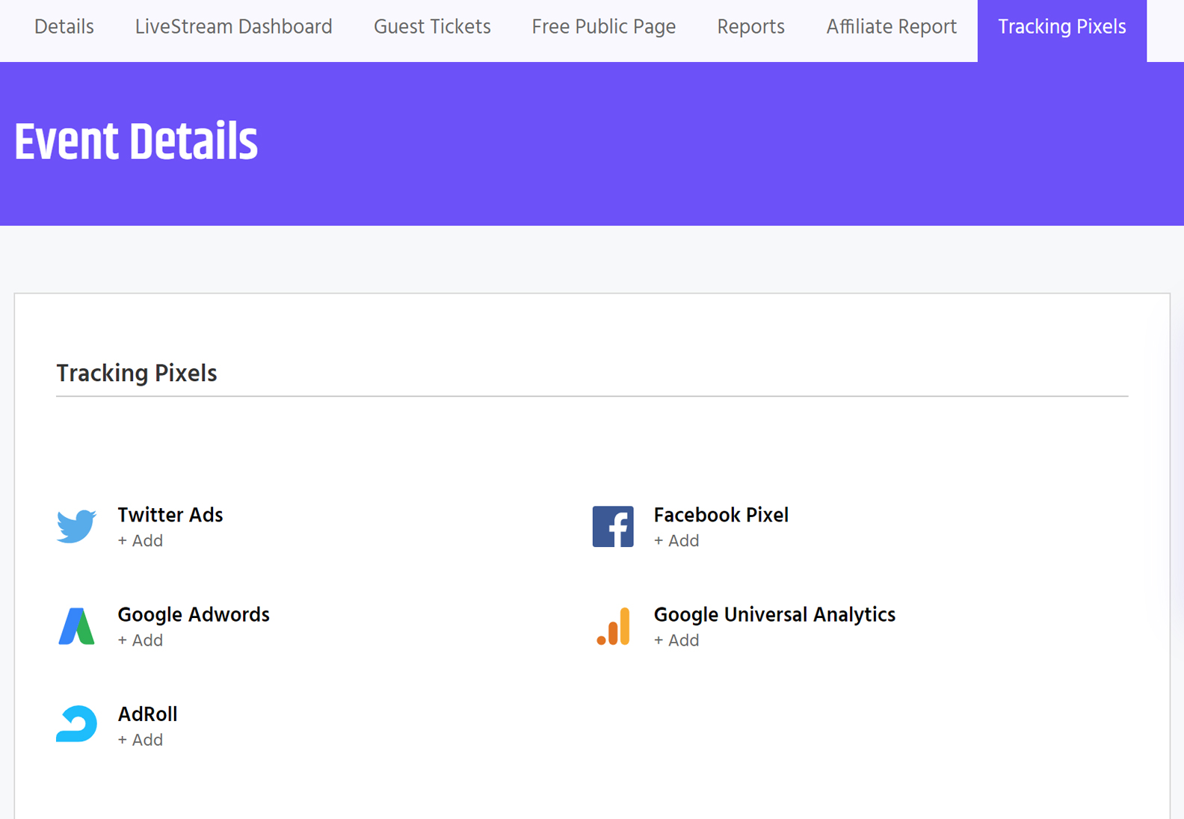
Task: Add an AdRoll pixel
Action: point(141,740)
